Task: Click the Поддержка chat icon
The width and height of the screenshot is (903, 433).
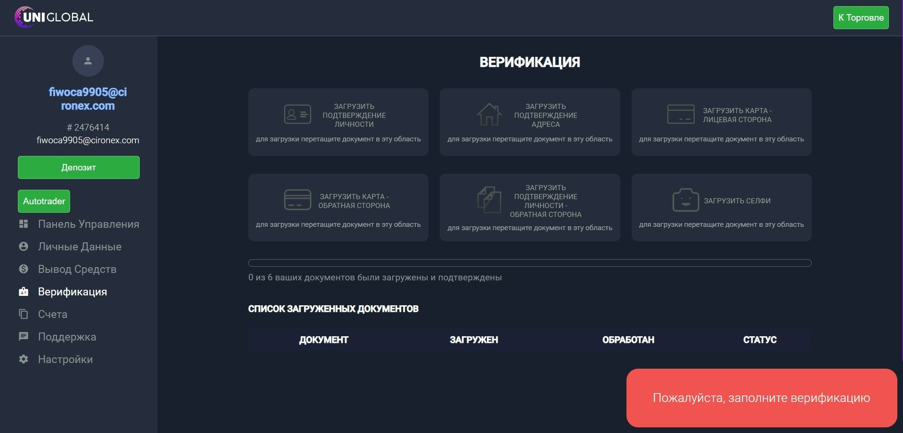Action: coord(24,337)
